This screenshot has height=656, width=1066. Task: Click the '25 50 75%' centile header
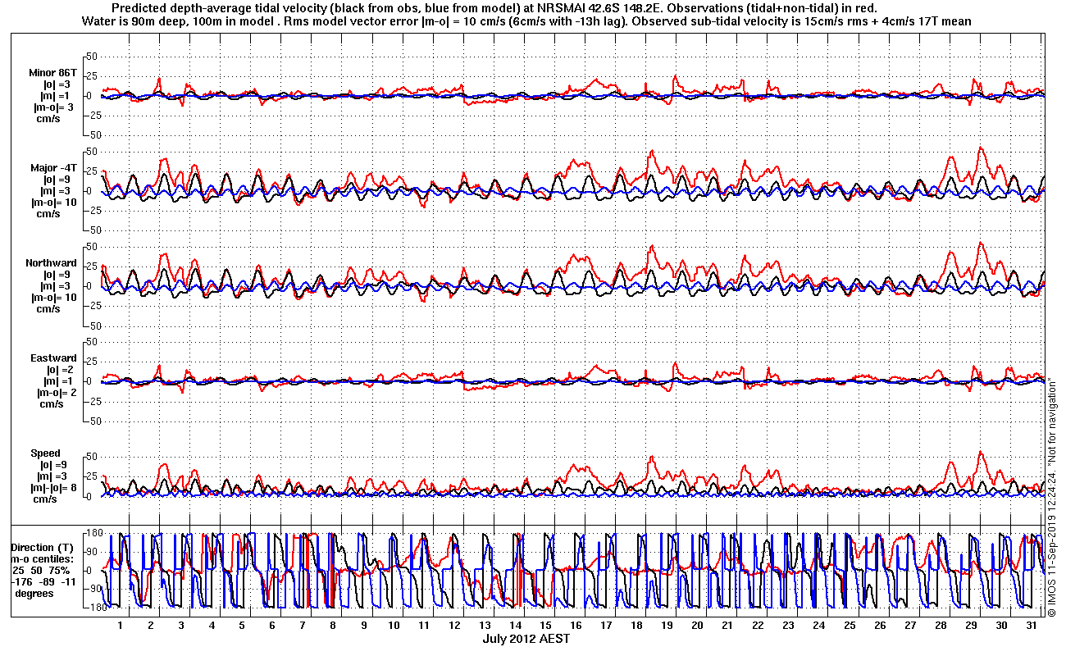click(40, 570)
